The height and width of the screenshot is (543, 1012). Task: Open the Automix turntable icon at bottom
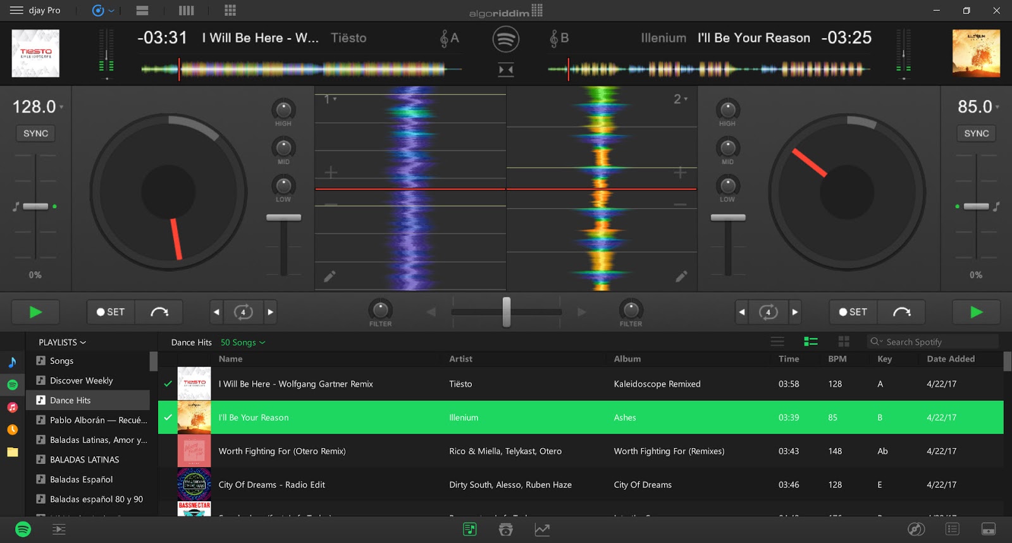coord(505,529)
